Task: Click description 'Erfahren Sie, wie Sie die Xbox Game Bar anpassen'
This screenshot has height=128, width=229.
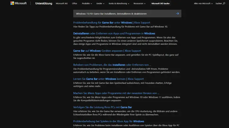Action: pyautogui.click(x=126, y=56)
